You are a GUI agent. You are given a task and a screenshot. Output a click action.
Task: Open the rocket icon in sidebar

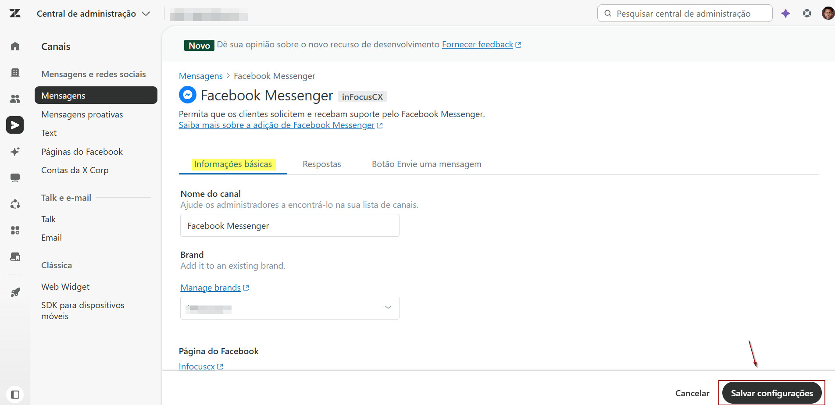tap(15, 292)
